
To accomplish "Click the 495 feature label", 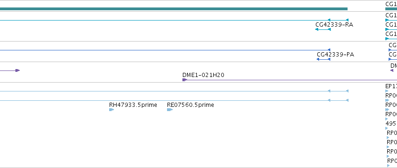I will click(390, 123).
